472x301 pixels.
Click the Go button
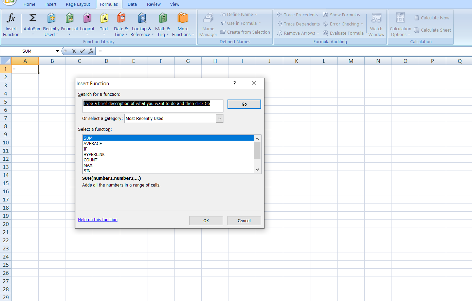[244, 104]
